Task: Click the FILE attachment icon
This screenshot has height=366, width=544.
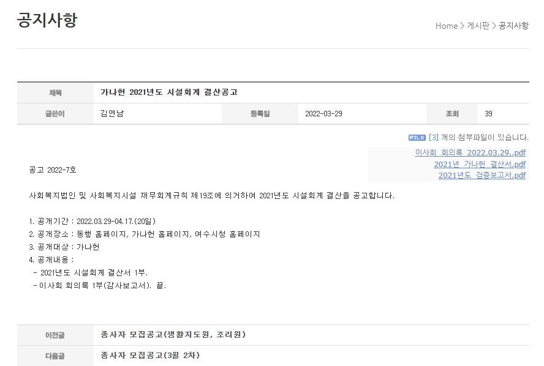Action: [417, 138]
